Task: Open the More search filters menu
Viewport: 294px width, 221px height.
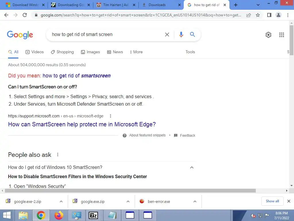Action: click(136, 52)
